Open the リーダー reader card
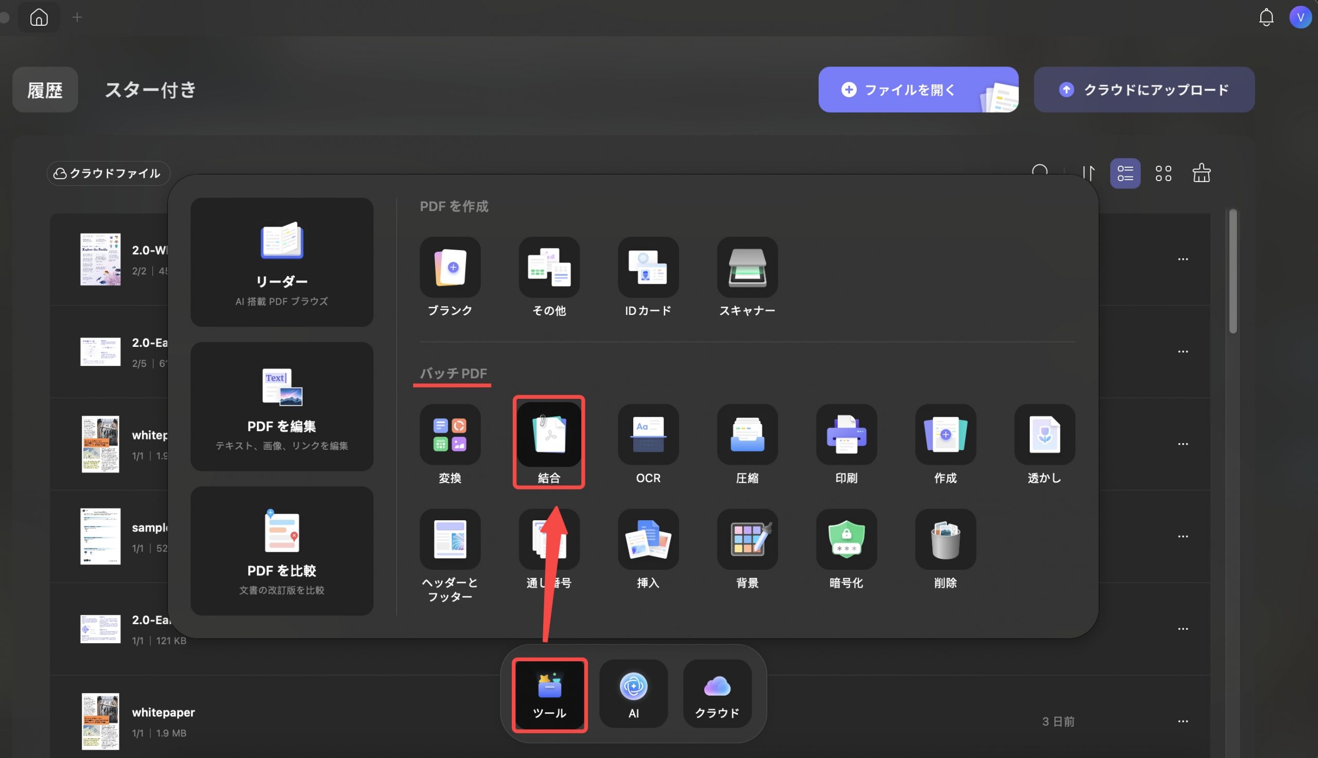The height and width of the screenshot is (758, 1318). [282, 262]
